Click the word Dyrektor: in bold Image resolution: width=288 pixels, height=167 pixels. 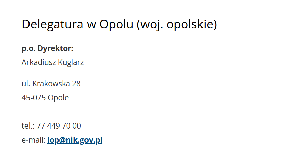pyautogui.click(x=55, y=48)
